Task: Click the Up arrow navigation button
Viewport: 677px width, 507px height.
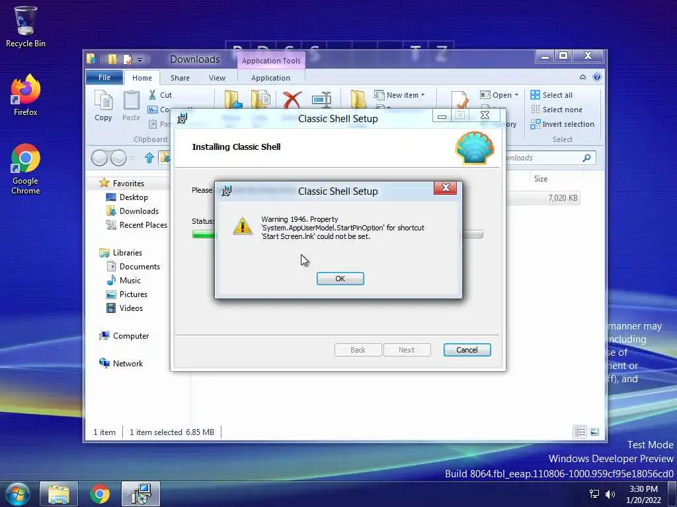Action: (x=149, y=158)
